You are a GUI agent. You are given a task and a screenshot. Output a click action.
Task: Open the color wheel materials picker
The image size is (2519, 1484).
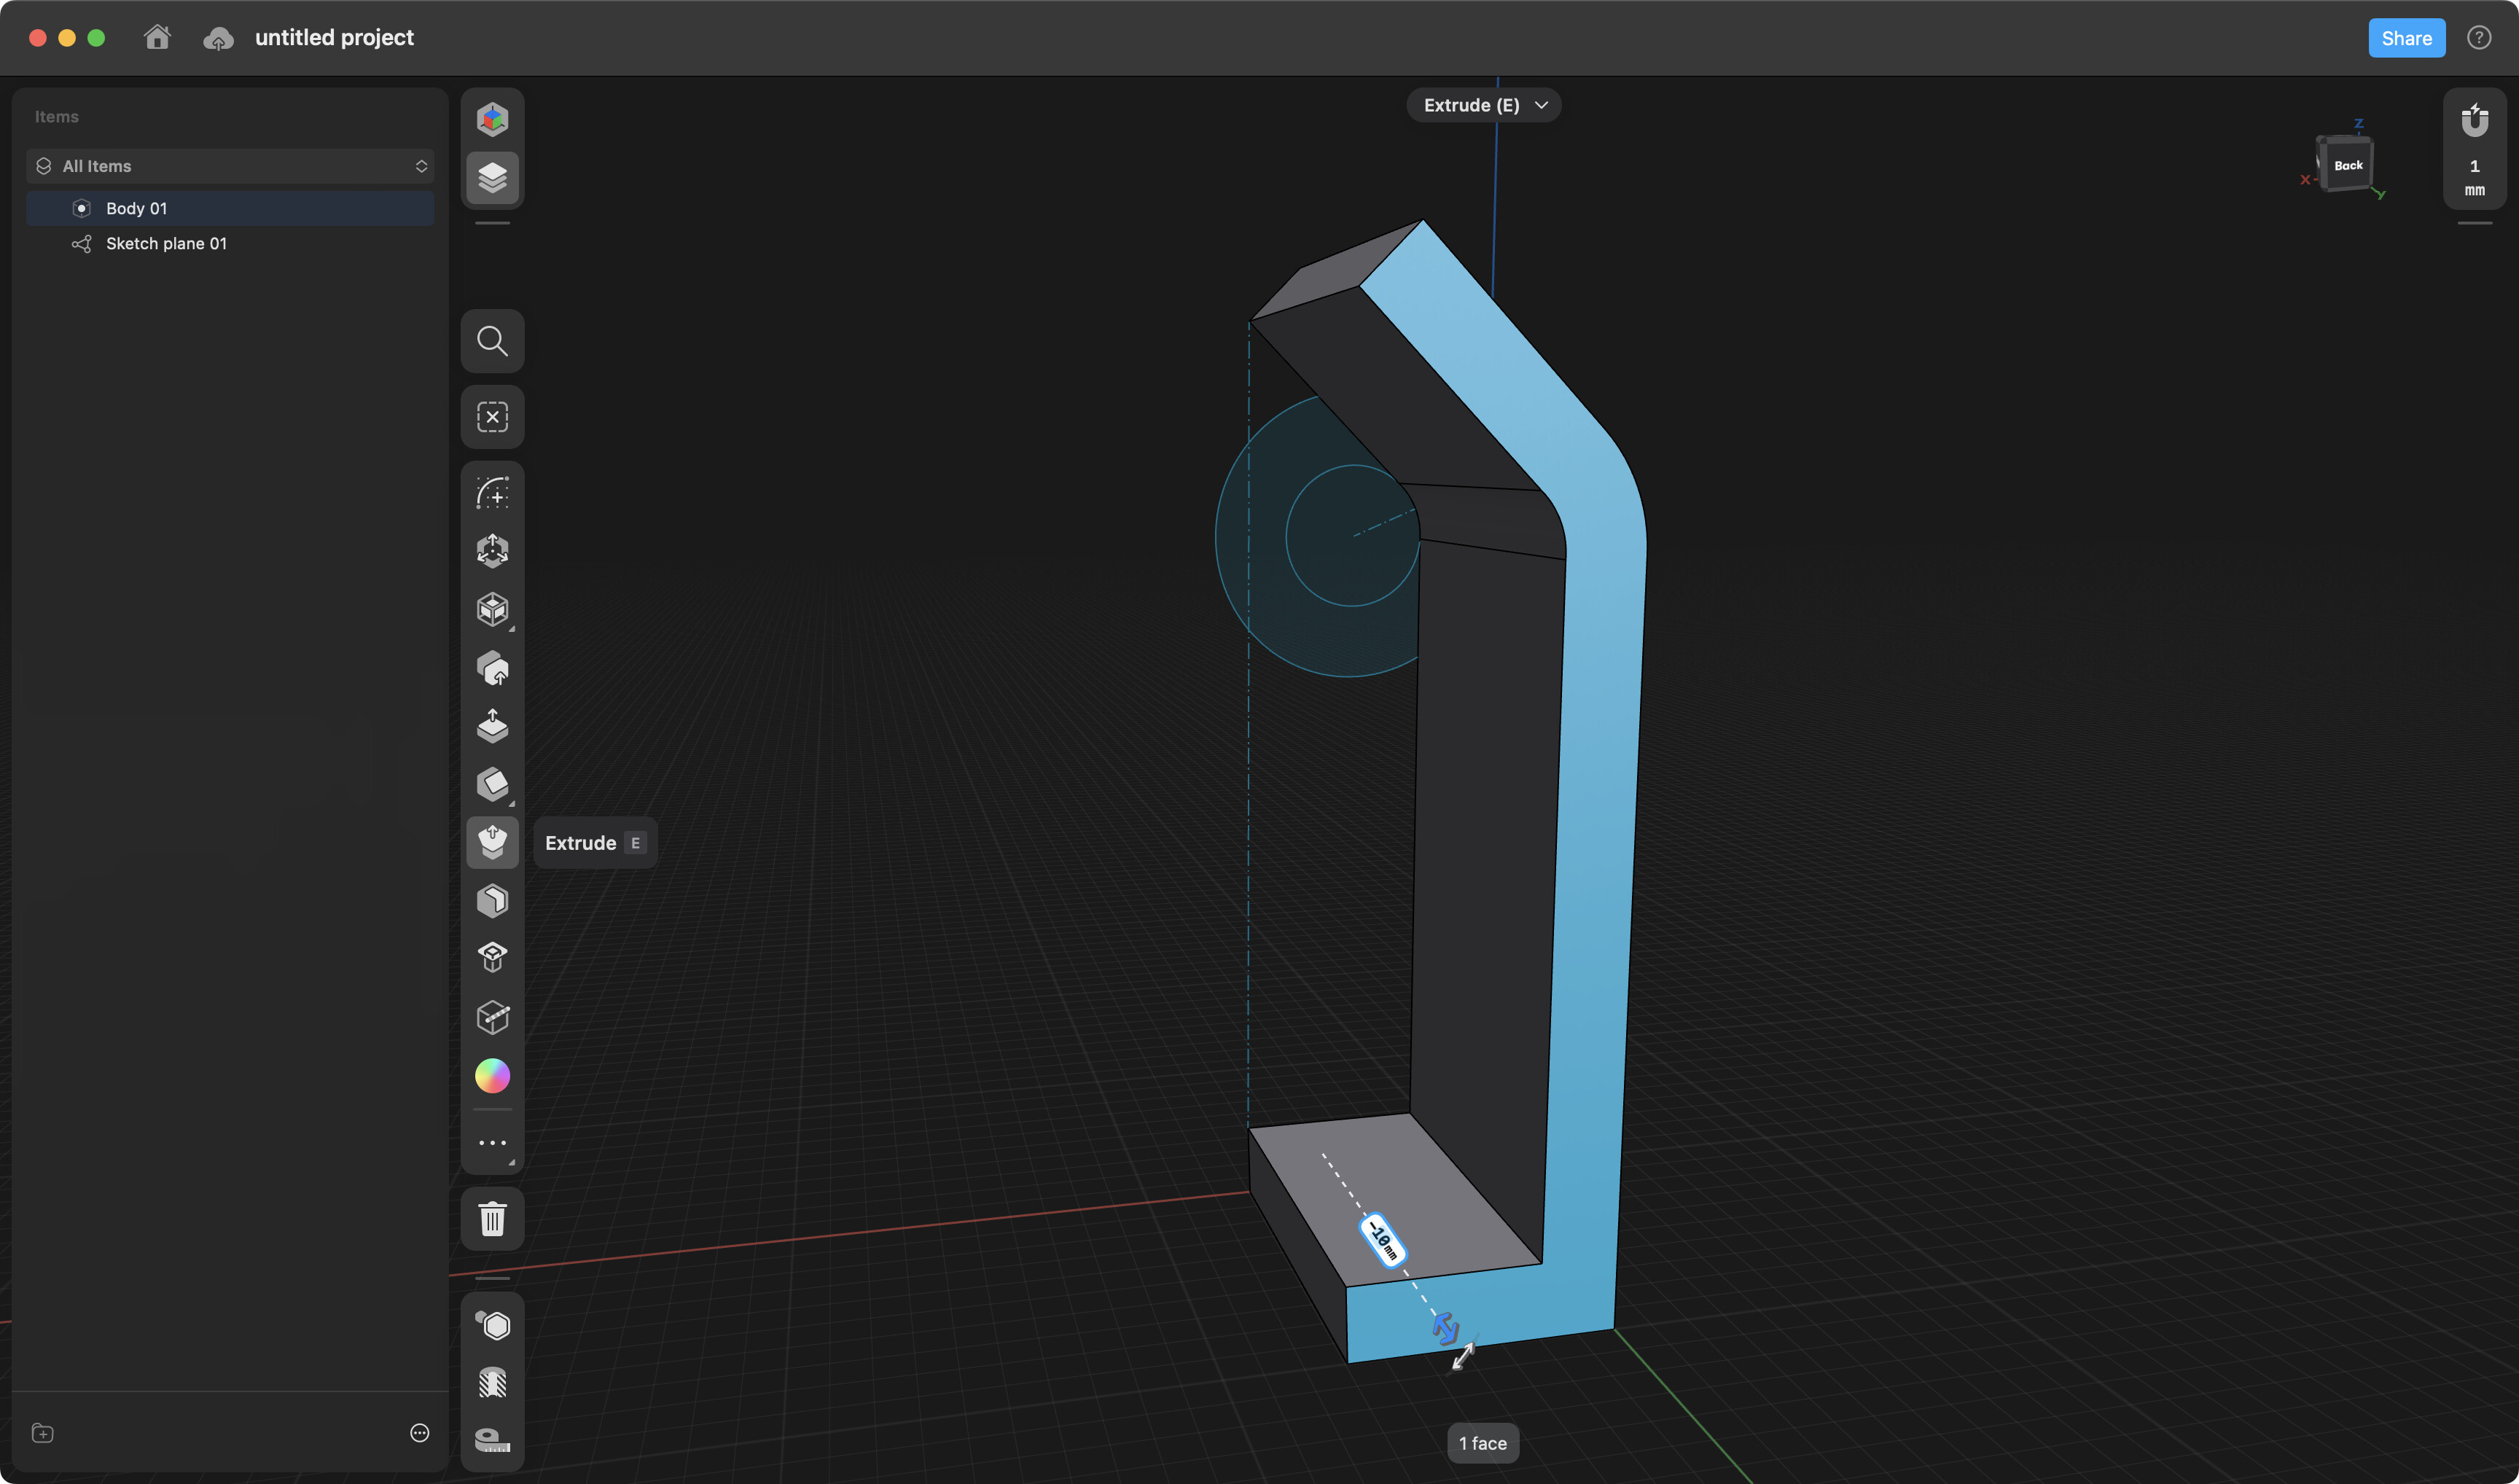[x=492, y=1076]
